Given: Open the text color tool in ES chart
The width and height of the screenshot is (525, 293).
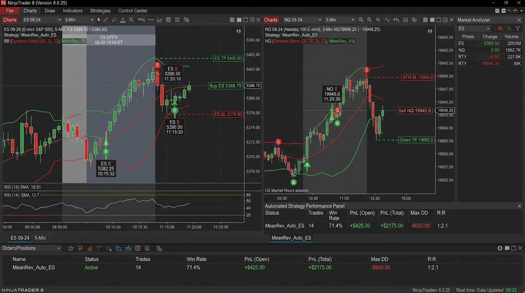Looking at the screenshot, I should (123, 20).
